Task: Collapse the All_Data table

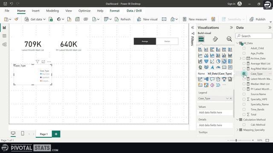Action: coord(238,43)
